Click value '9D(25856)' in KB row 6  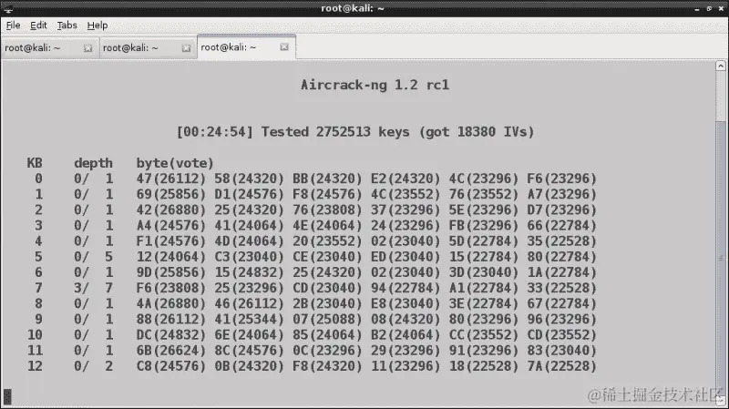coord(170,272)
